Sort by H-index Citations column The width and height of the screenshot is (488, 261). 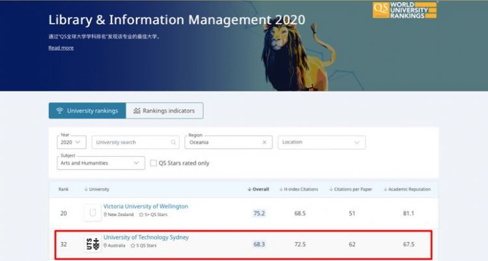299,189
